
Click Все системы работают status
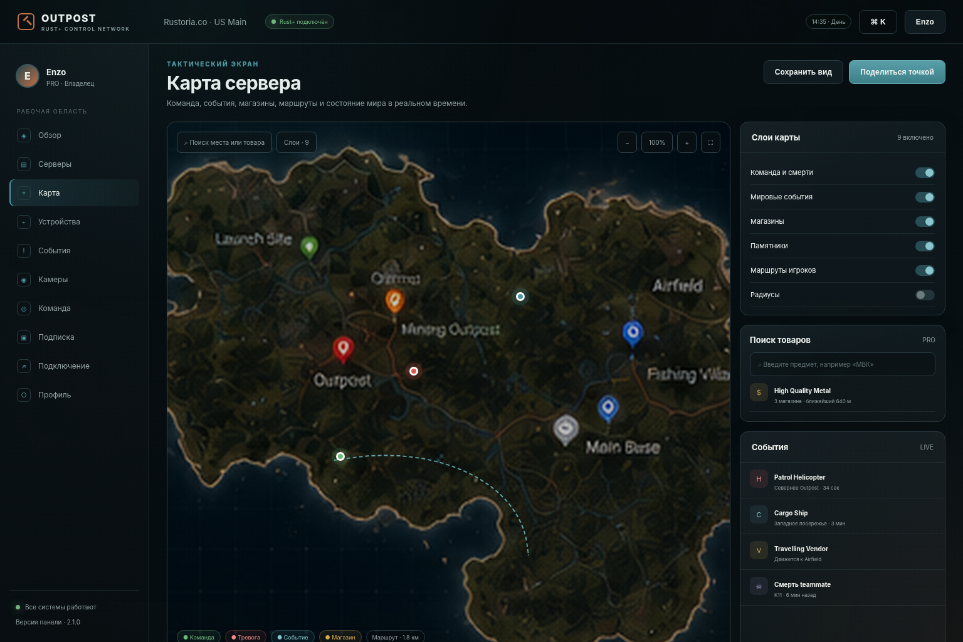pyautogui.click(x=56, y=607)
